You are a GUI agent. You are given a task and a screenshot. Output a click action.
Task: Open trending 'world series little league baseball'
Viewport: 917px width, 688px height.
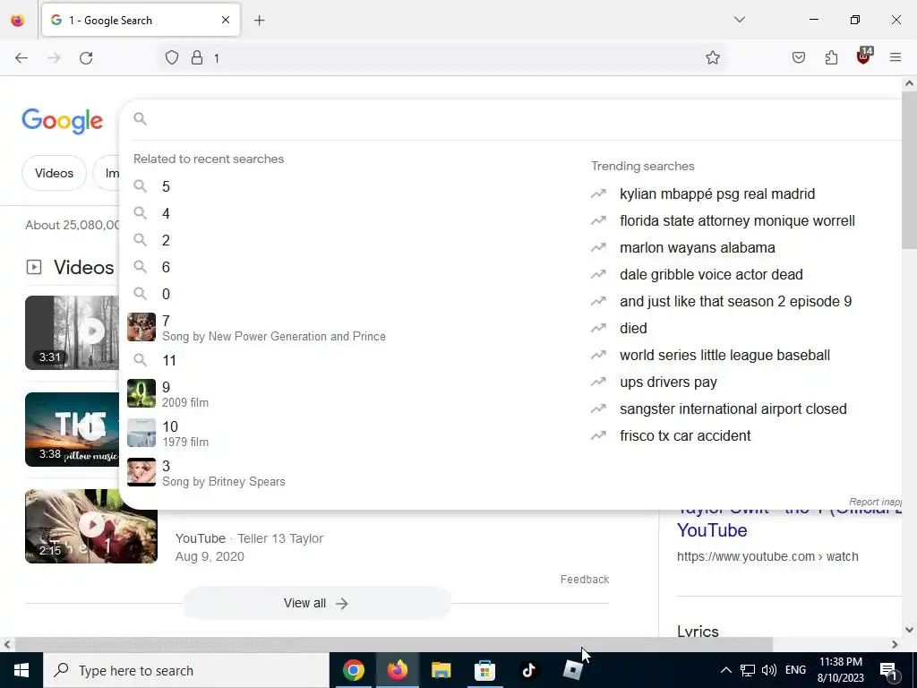click(x=724, y=355)
